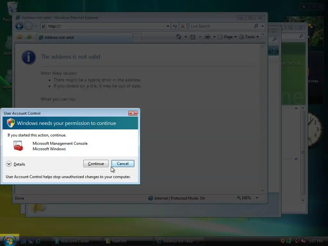Image resolution: width=328 pixels, height=246 pixels.
Task: Click Add to Favorites icon
Action: 29,37
